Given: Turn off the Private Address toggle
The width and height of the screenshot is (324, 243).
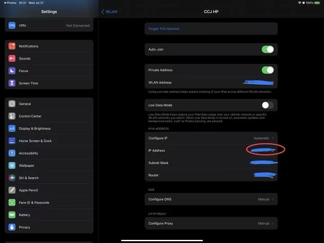Looking at the screenshot, I should pos(267,70).
